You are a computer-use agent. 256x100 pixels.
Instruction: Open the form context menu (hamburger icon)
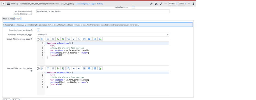[x=8, y=4]
